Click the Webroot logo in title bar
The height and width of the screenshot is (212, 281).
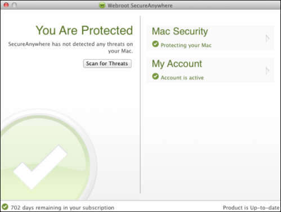coord(102,5)
